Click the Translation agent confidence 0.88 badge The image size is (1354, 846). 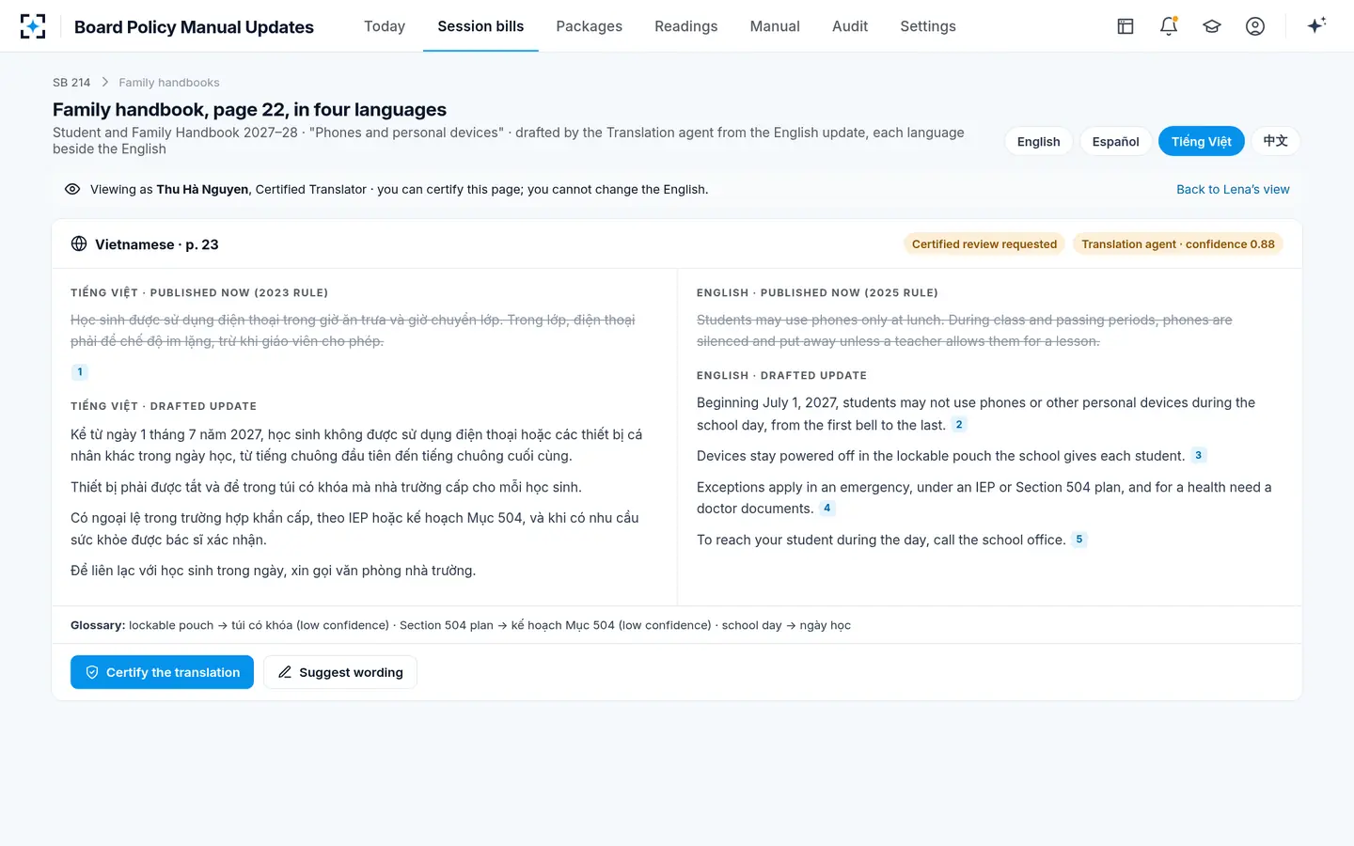[x=1178, y=244]
